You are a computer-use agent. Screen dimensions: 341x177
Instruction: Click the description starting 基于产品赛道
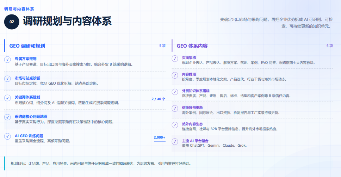(74, 65)
